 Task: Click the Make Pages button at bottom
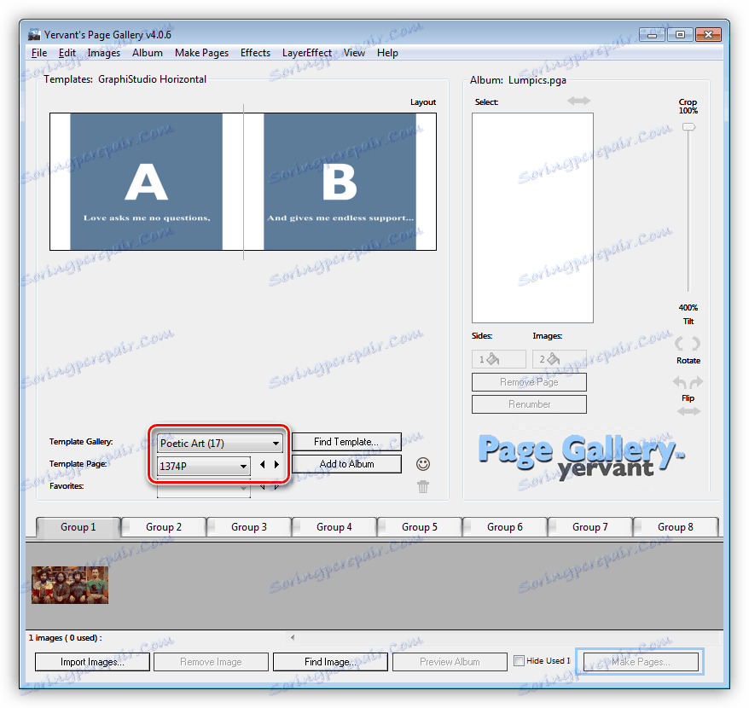coord(641,662)
